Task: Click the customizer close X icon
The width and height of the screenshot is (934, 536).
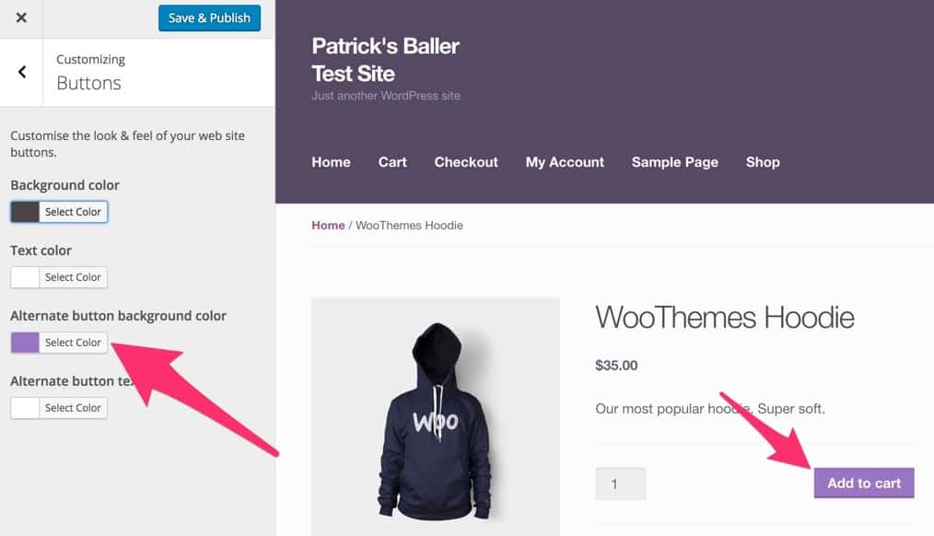Action: click(x=20, y=17)
